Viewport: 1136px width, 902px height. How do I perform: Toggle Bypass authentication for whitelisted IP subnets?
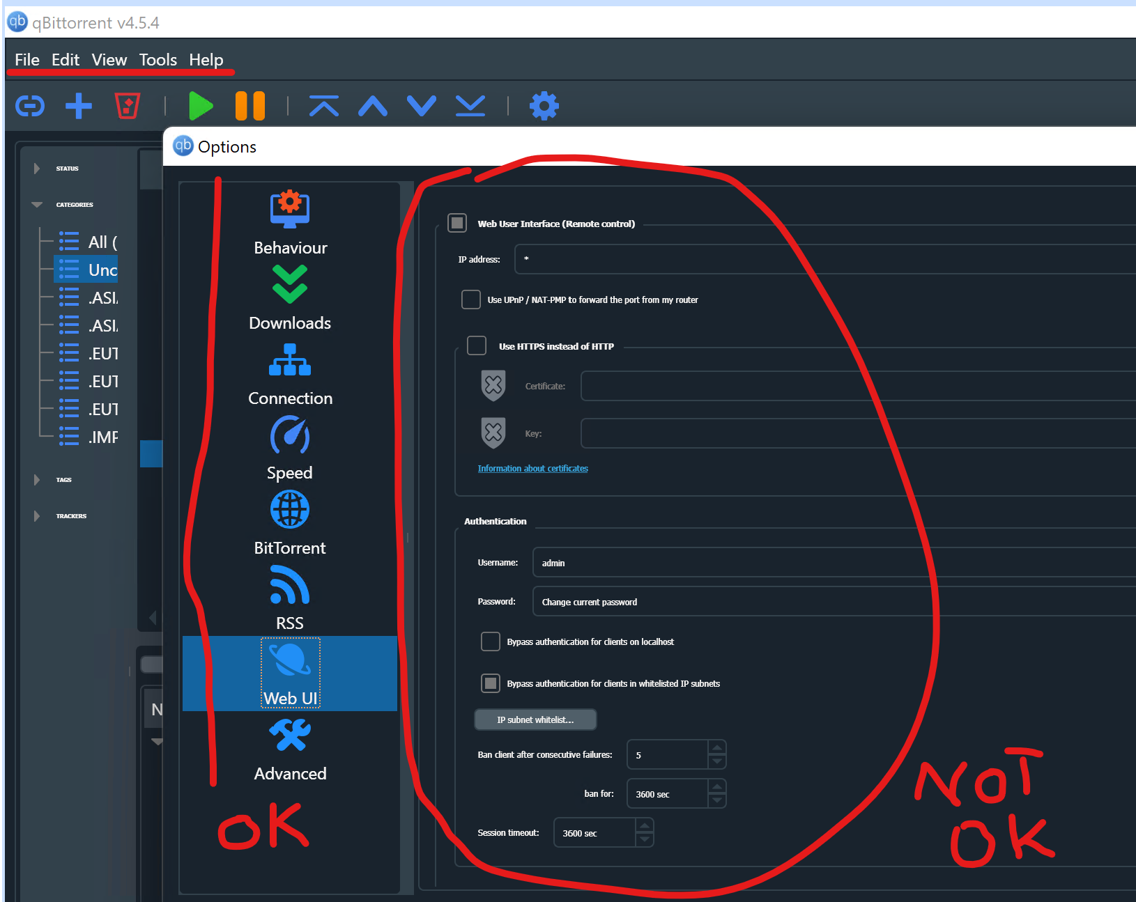point(491,683)
